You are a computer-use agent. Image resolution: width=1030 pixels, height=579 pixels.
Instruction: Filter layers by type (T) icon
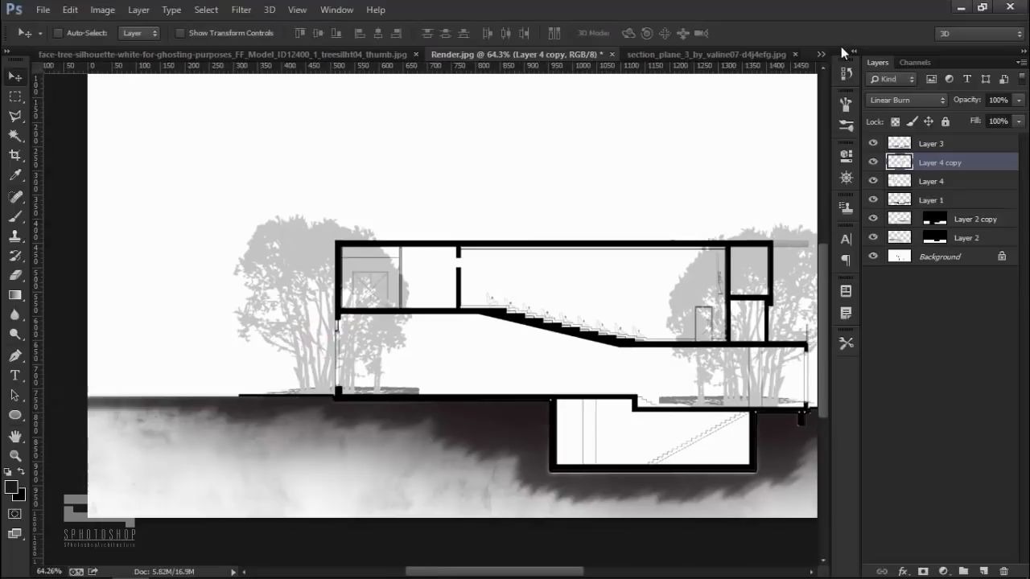pos(967,79)
